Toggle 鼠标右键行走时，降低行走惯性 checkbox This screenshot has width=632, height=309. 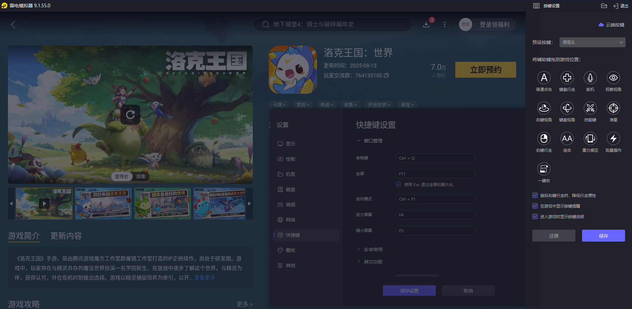coord(535,195)
